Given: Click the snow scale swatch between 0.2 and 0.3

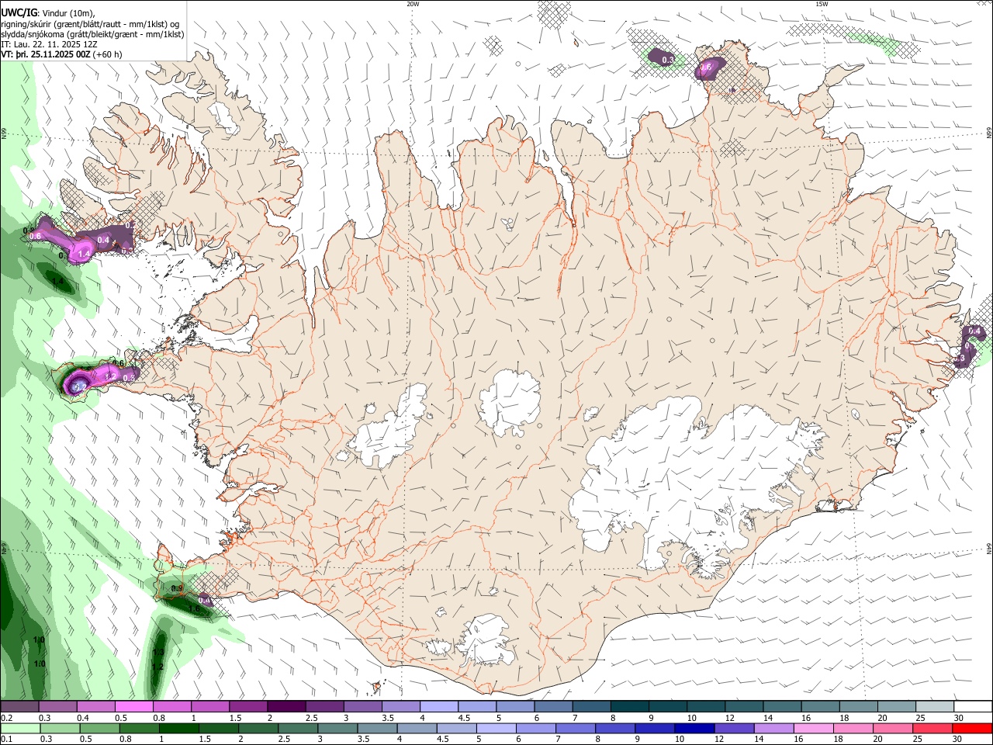Looking at the screenshot, I should 19,706.
